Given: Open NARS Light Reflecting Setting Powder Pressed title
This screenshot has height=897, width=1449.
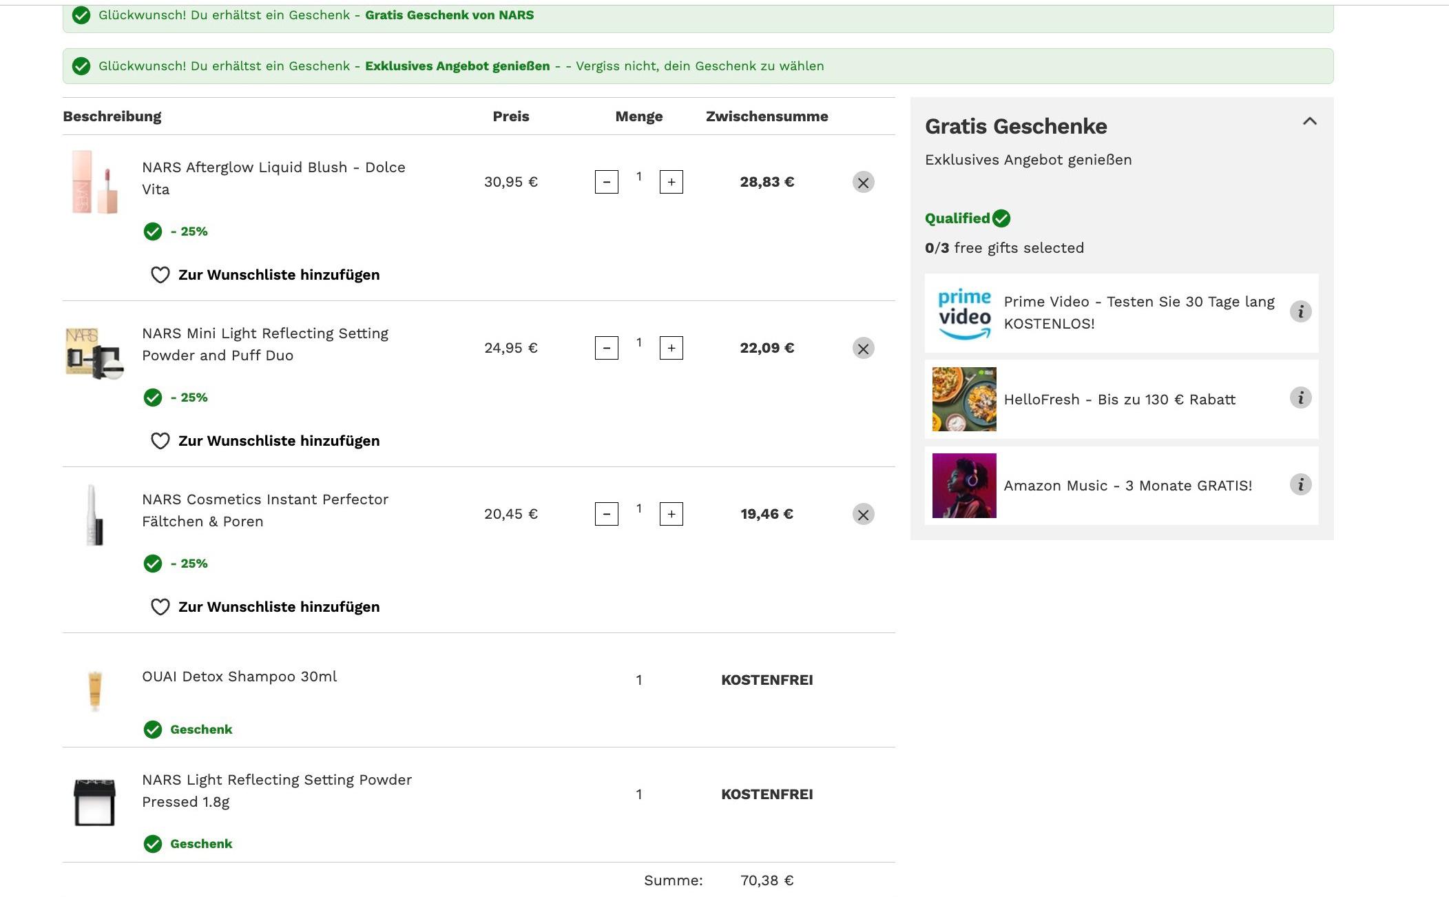Looking at the screenshot, I should pyautogui.click(x=277, y=791).
